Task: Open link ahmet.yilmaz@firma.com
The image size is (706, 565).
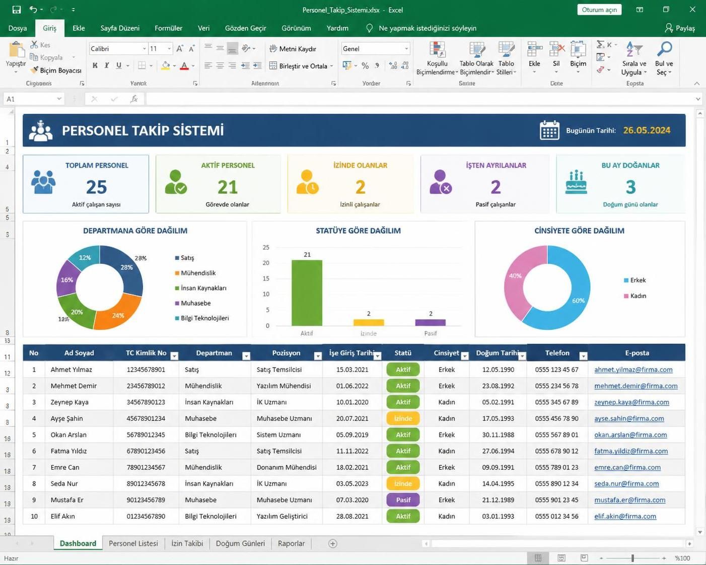Action: [633, 370]
